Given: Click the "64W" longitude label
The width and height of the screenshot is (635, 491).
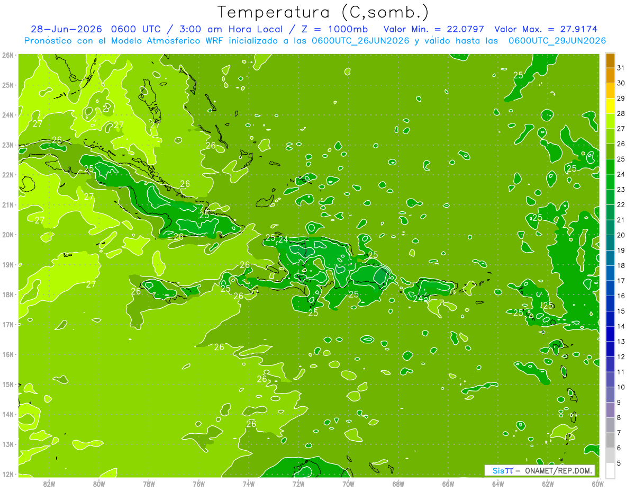Looking at the screenshot, I should tap(497, 483).
